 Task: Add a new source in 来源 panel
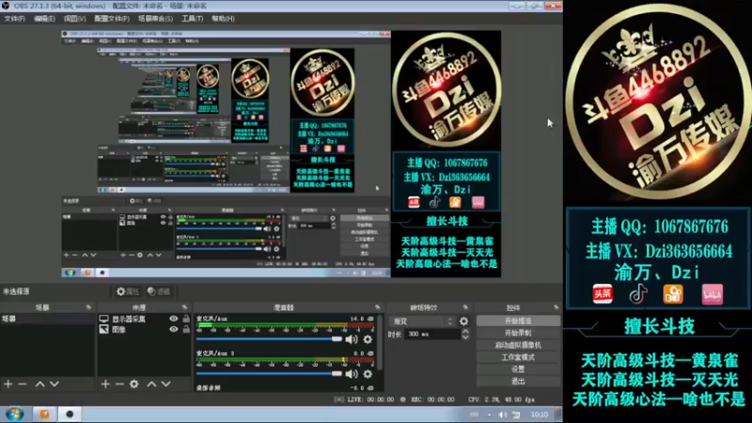tap(105, 384)
